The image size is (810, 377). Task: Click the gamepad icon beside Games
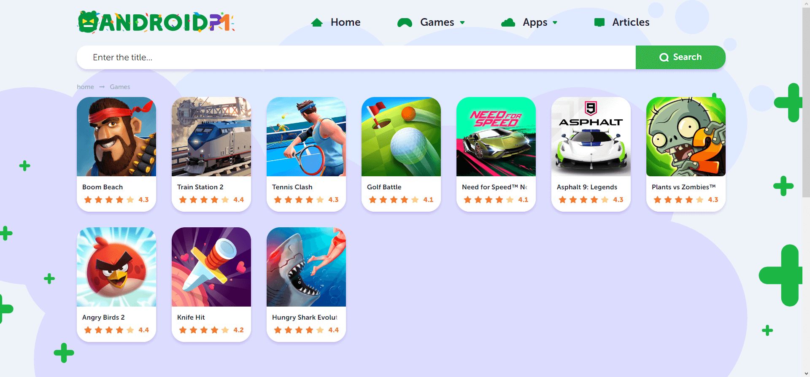[x=405, y=22]
